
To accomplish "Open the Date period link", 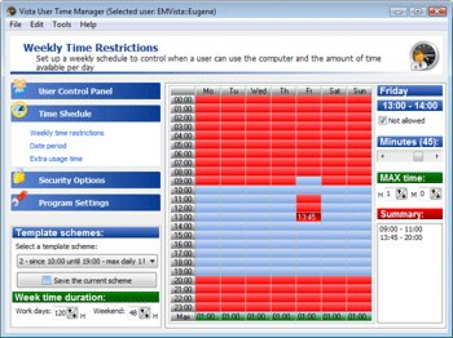I will (48, 146).
